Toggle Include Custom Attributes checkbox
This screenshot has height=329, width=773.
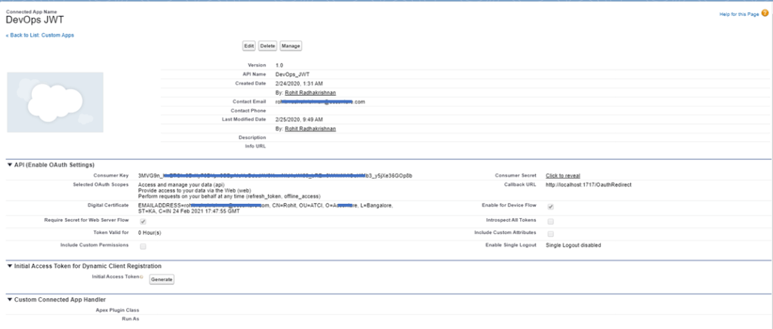tap(550, 234)
